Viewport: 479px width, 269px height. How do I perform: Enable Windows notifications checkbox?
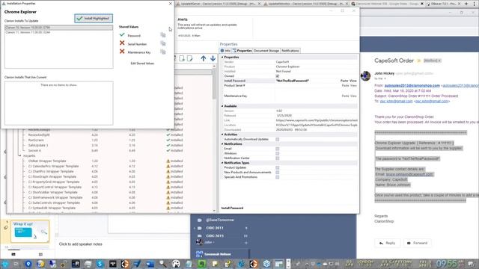pos(278,153)
